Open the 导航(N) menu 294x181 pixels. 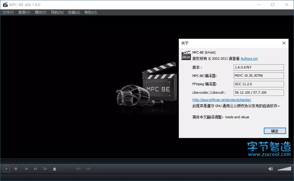pos(57,12)
